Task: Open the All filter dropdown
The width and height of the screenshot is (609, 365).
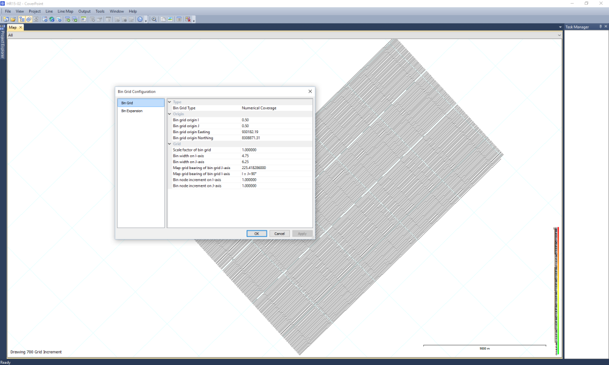Action: tap(559, 35)
